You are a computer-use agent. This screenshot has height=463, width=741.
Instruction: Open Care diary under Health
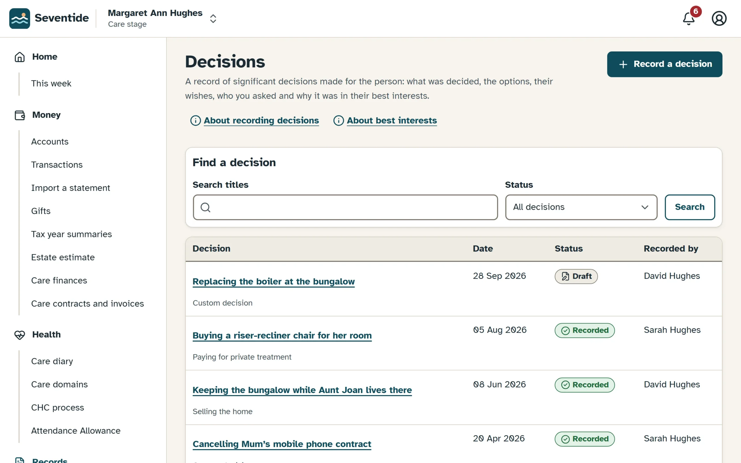[52, 361]
